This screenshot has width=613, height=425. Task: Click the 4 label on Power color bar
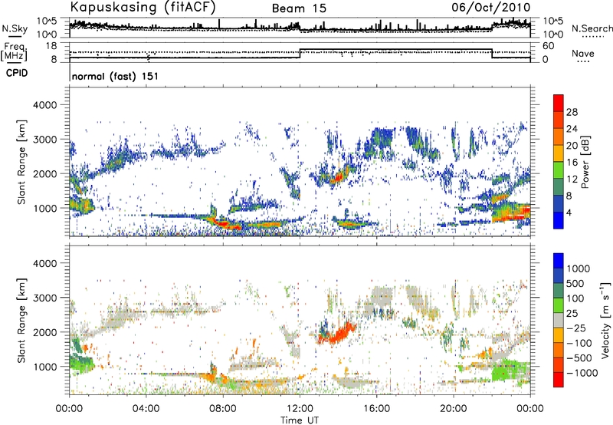pos(569,212)
